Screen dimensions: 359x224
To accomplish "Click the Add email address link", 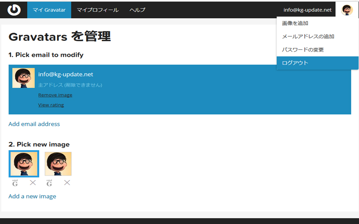I will (x=34, y=124).
